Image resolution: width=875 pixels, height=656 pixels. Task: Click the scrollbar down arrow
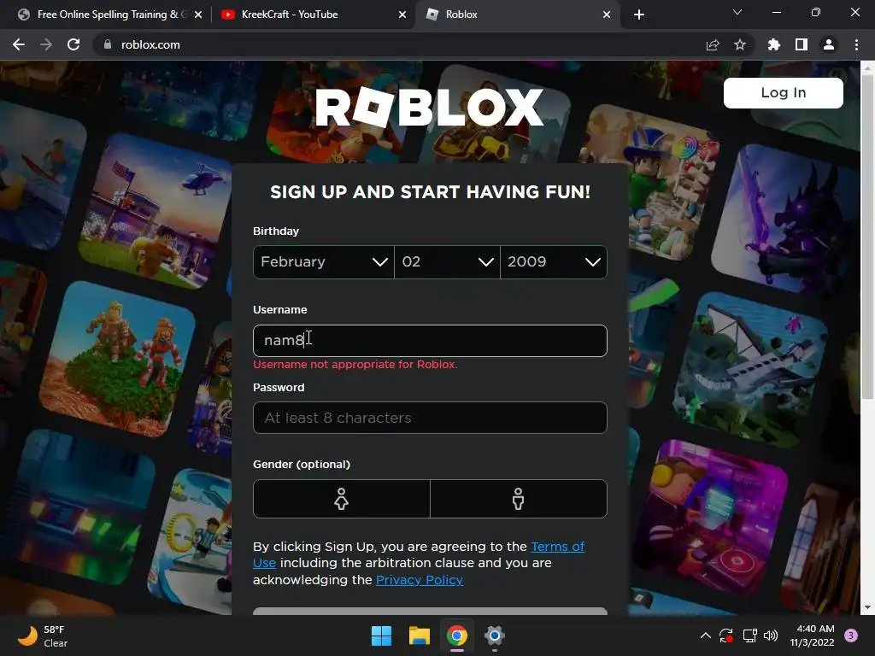click(x=867, y=607)
